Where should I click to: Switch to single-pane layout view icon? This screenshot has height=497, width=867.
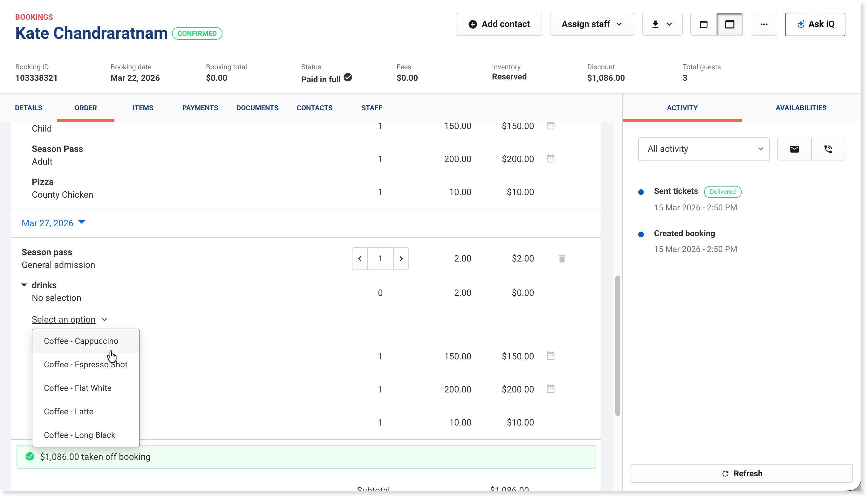pos(704,24)
